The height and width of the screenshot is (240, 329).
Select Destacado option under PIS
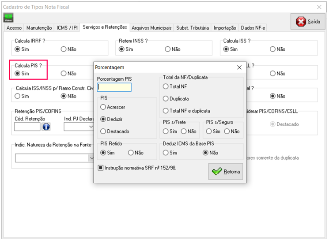tap(103, 131)
